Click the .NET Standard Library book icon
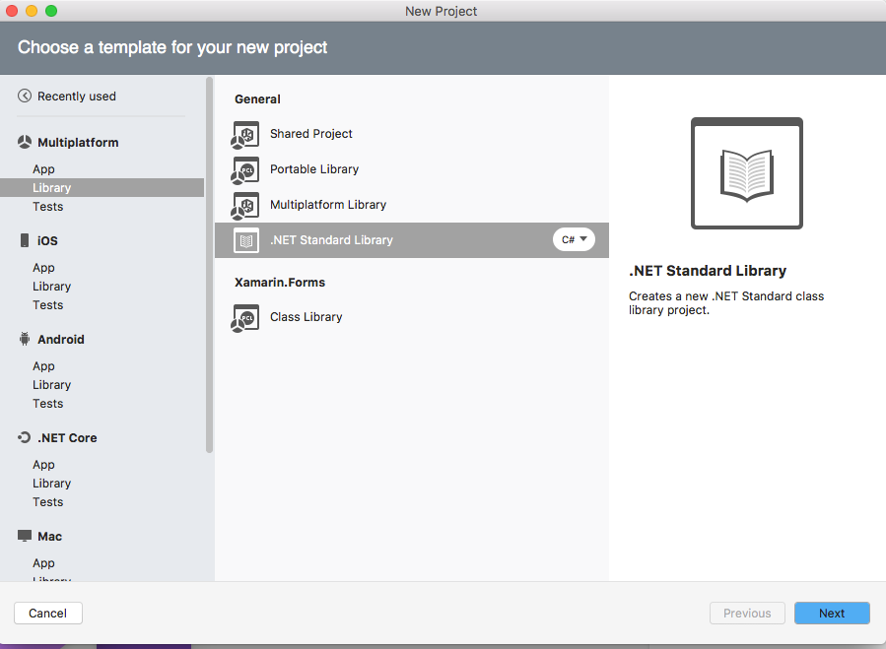The image size is (886, 649). 246,240
